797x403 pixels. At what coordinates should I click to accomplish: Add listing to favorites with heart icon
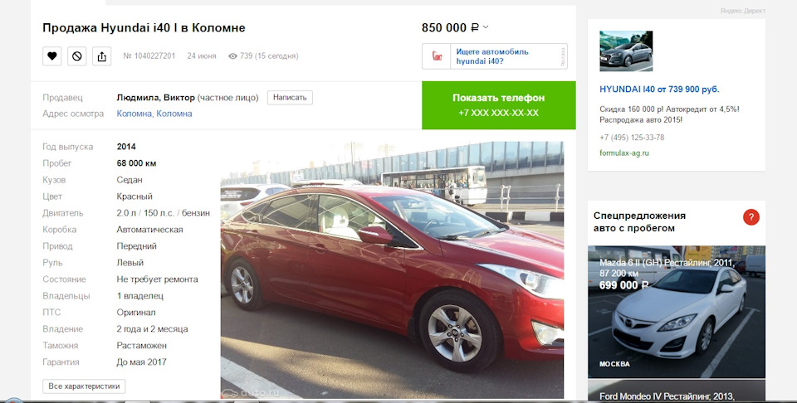[x=51, y=56]
